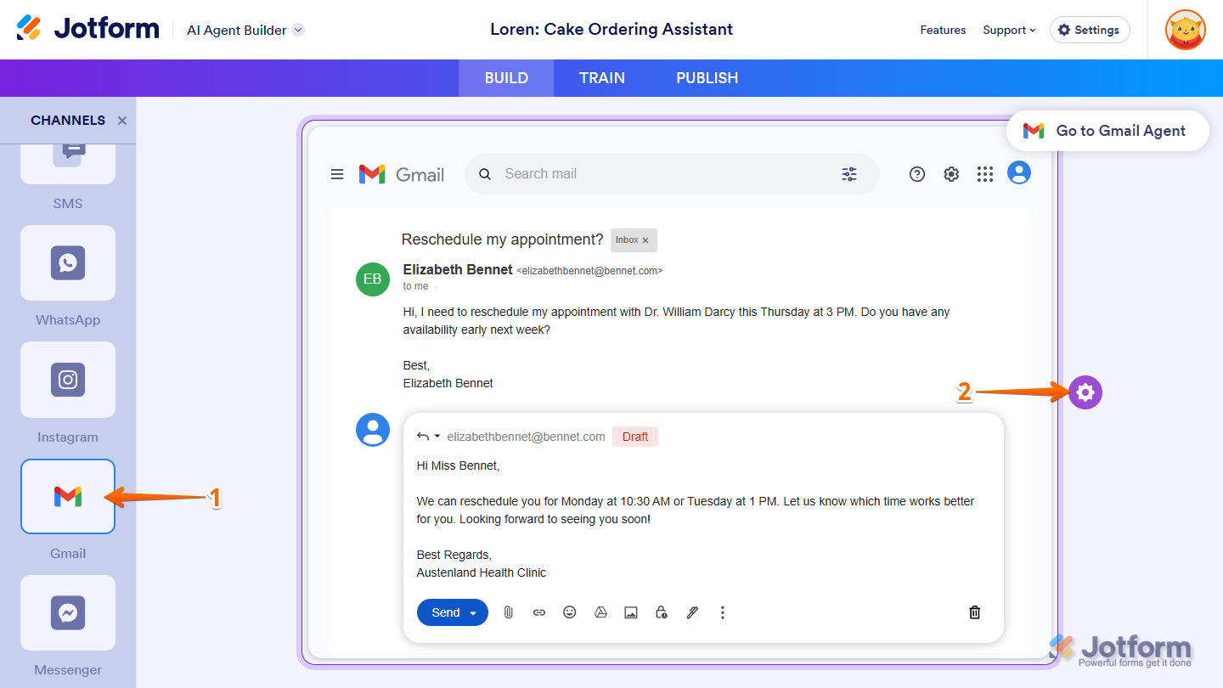Insert a link in the draft
1223x688 pixels.
[x=539, y=612]
